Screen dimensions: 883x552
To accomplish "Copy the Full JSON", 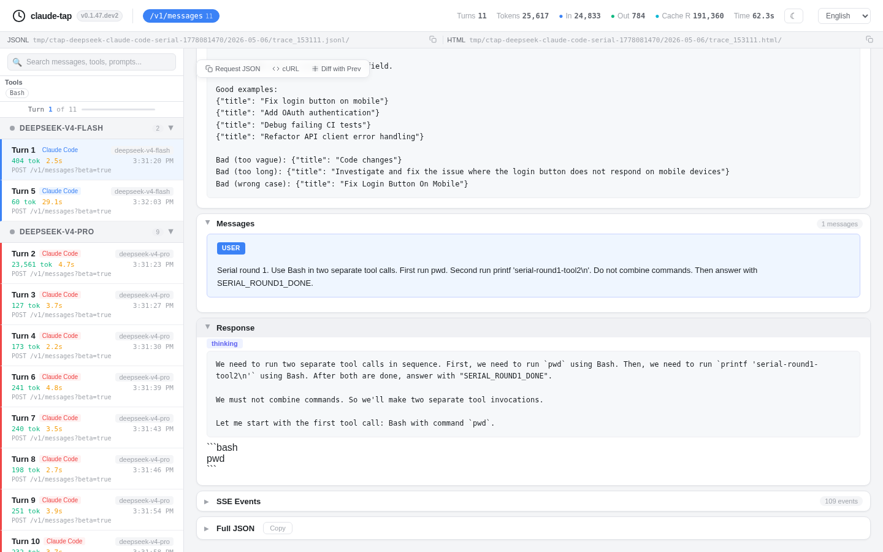I will coord(278,528).
